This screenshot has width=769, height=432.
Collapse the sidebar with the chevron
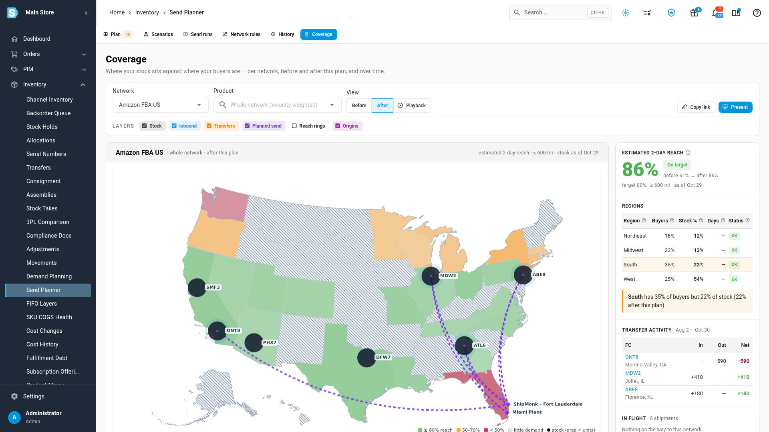[x=86, y=13]
